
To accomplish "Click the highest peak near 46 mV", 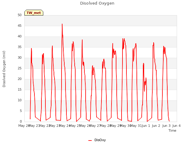I will click(x=62, y=24).
